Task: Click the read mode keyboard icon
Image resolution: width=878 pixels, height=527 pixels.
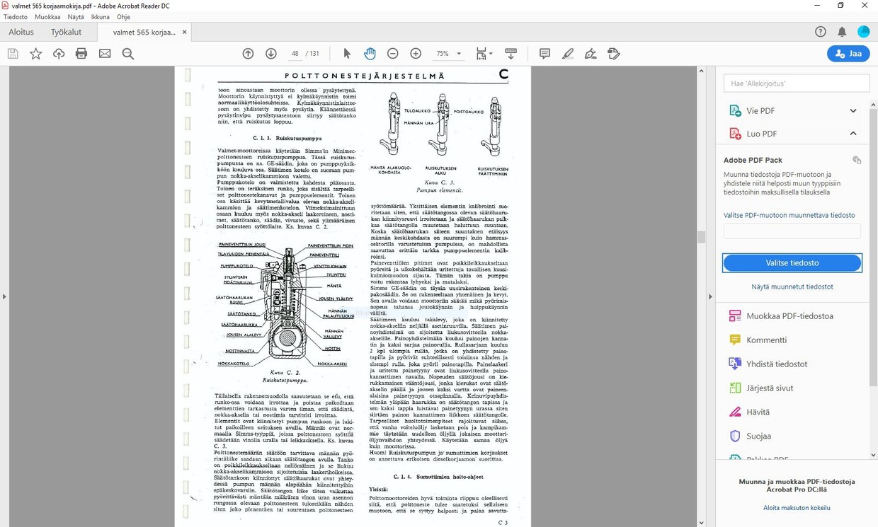Action: [x=511, y=54]
